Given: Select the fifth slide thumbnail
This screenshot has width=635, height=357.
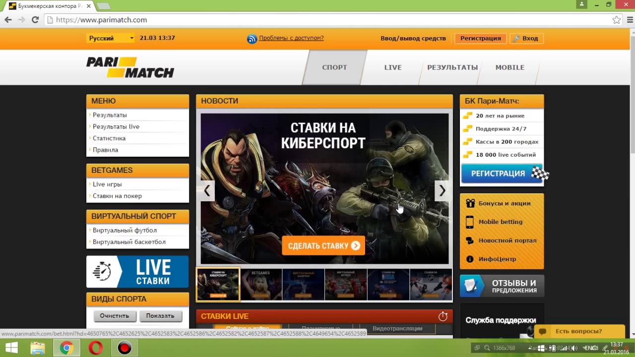Looking at the screenshot, I should (x=388, y=285).
